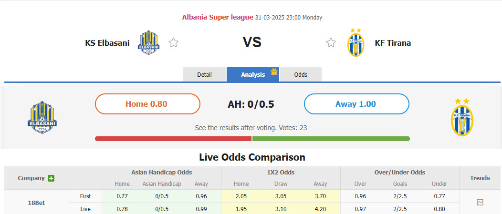The image size is (502, 214).
Task: Click the large Elbasani crest in voting panel
Action: click(x=42, y=117)
